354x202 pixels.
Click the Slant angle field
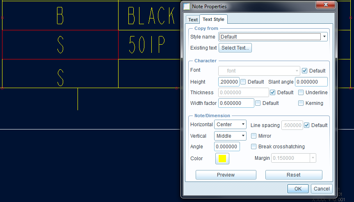click(x=311, y=82)
